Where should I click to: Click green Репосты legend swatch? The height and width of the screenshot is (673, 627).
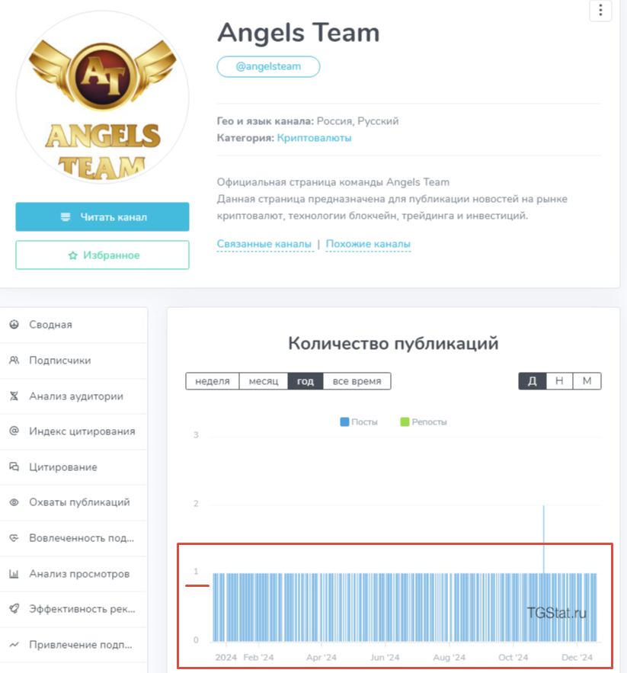[x=405, y=422]
